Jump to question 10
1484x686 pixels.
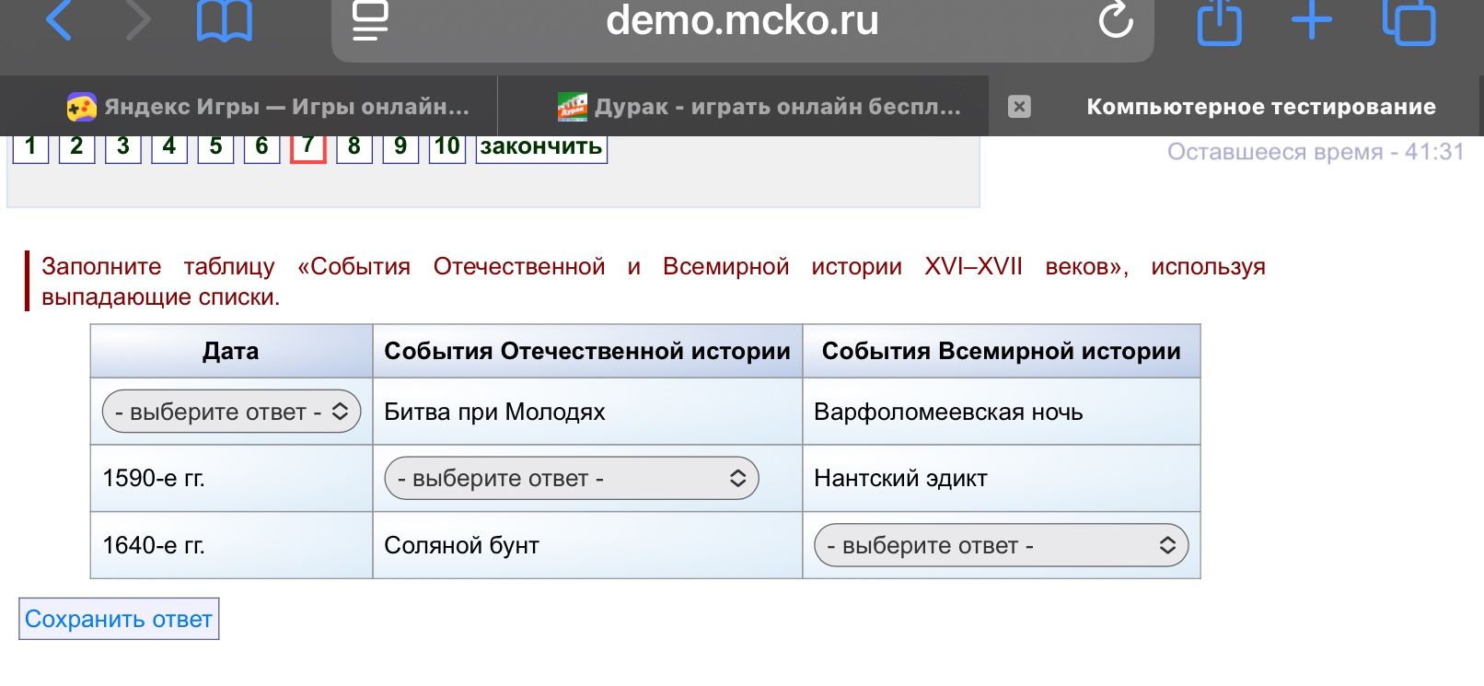pos(447,147)
